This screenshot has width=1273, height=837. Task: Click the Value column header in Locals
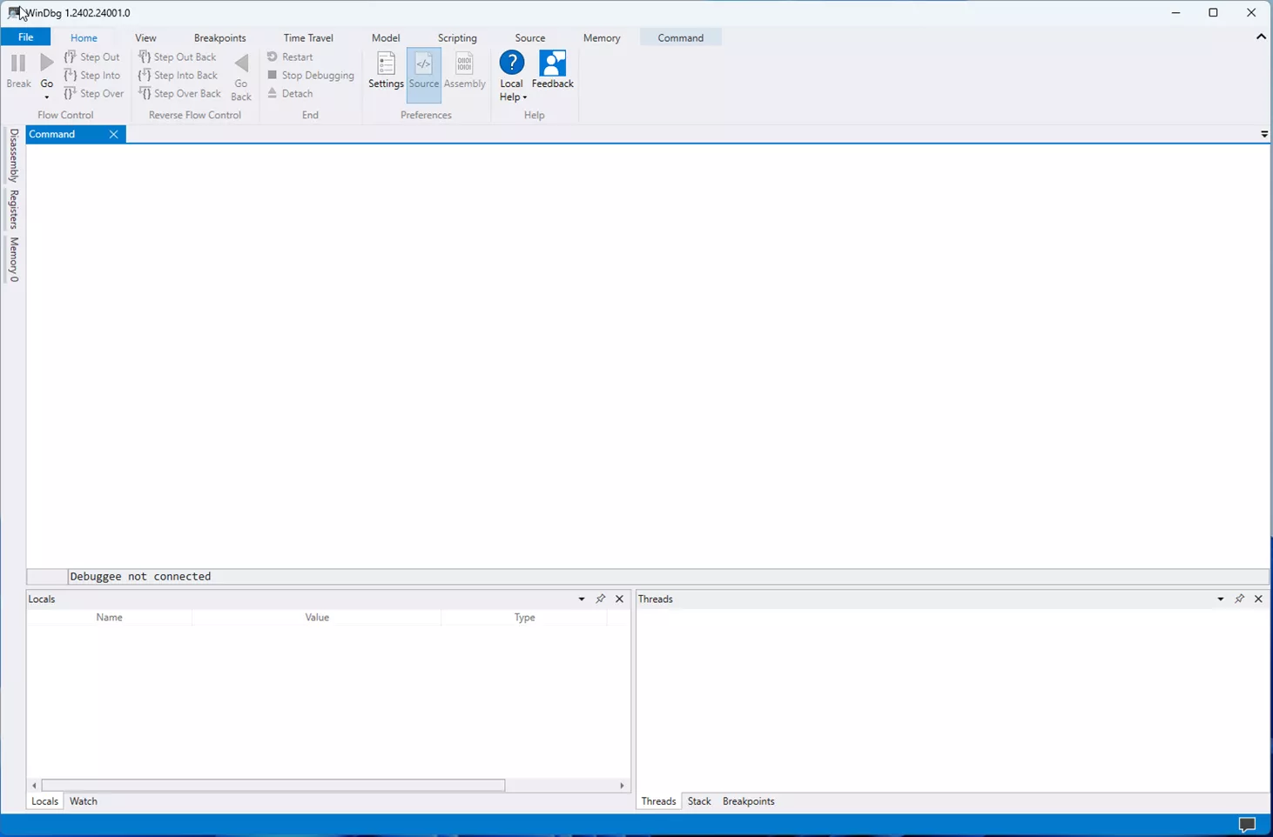(317, 617)
